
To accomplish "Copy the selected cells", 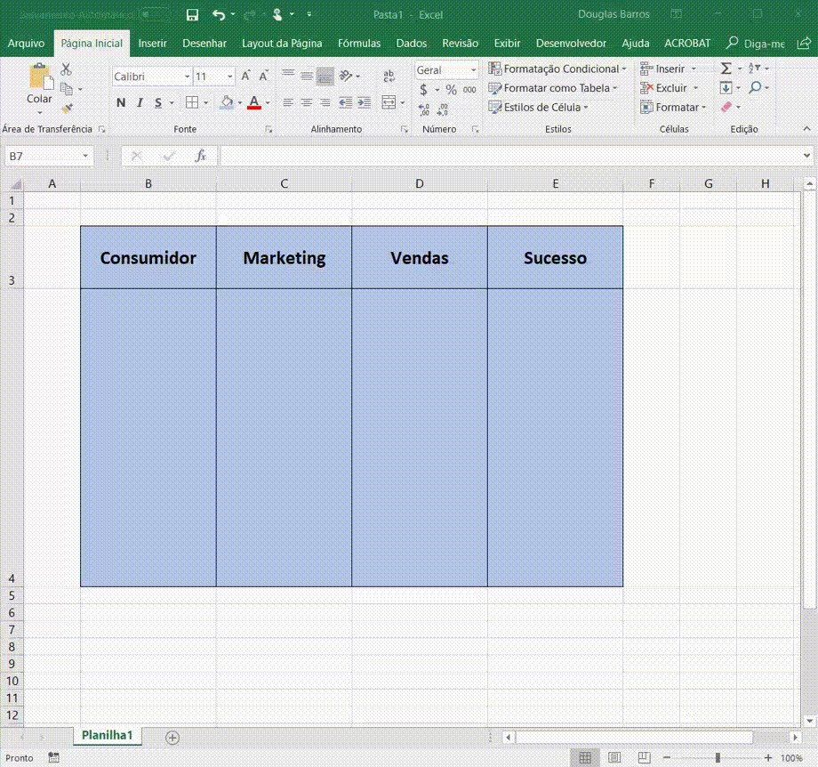I will pyautogui.click(x=67, y=89).
